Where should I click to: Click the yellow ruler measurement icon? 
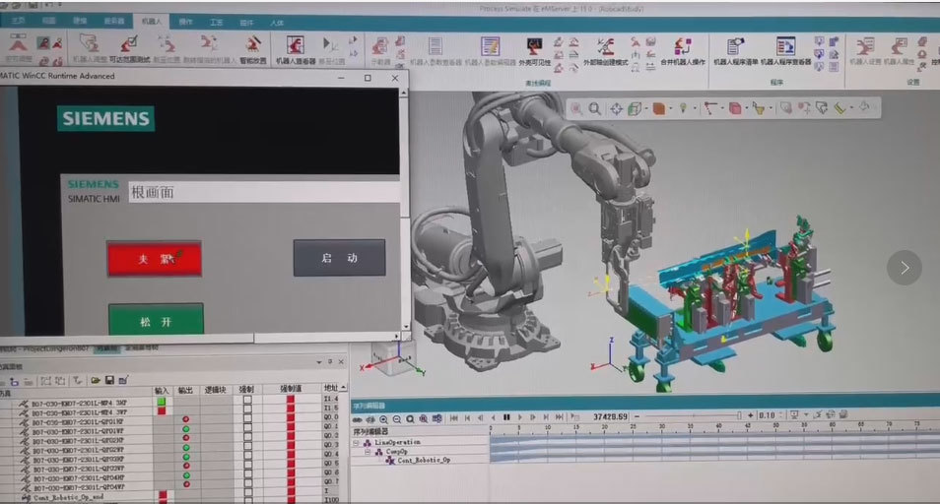coord(839,108)
